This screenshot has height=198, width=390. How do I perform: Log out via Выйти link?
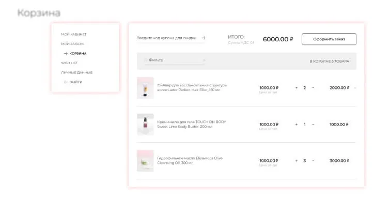(75, 82)
